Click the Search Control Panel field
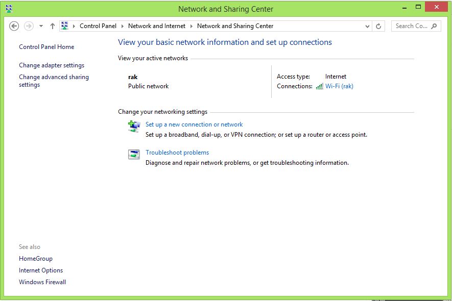 416,26
